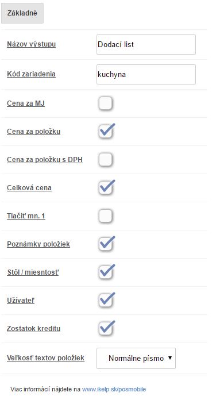The width and height of the screenshot is (216, 400).
Task: Select the Kód zariadenia label
Action: click(31, 74)
